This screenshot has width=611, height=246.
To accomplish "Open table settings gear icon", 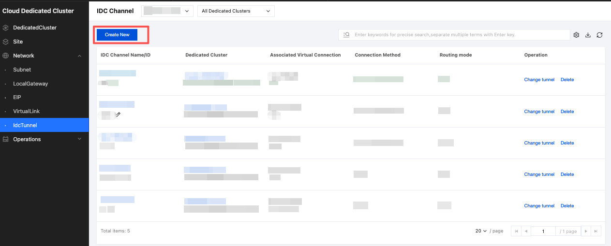I will point(576,35).
